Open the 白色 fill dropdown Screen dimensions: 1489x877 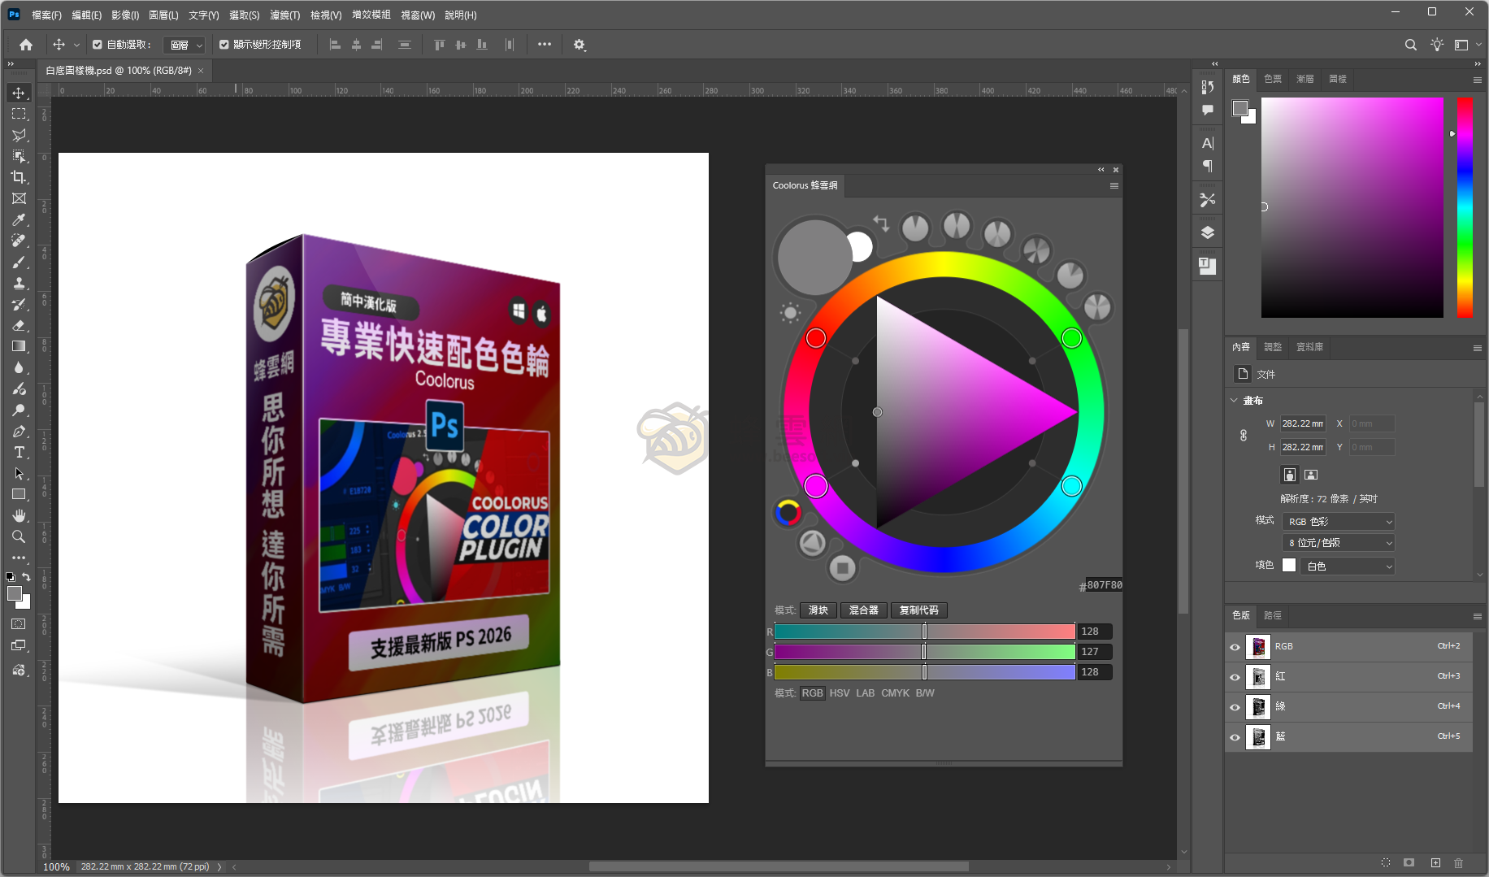click(x=1348, y=567)
